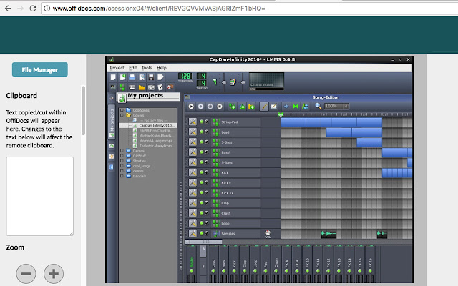458x286 pixels.
Task: Click the Song-Editor zoom magnifier icon
Action: pos(318,106)
